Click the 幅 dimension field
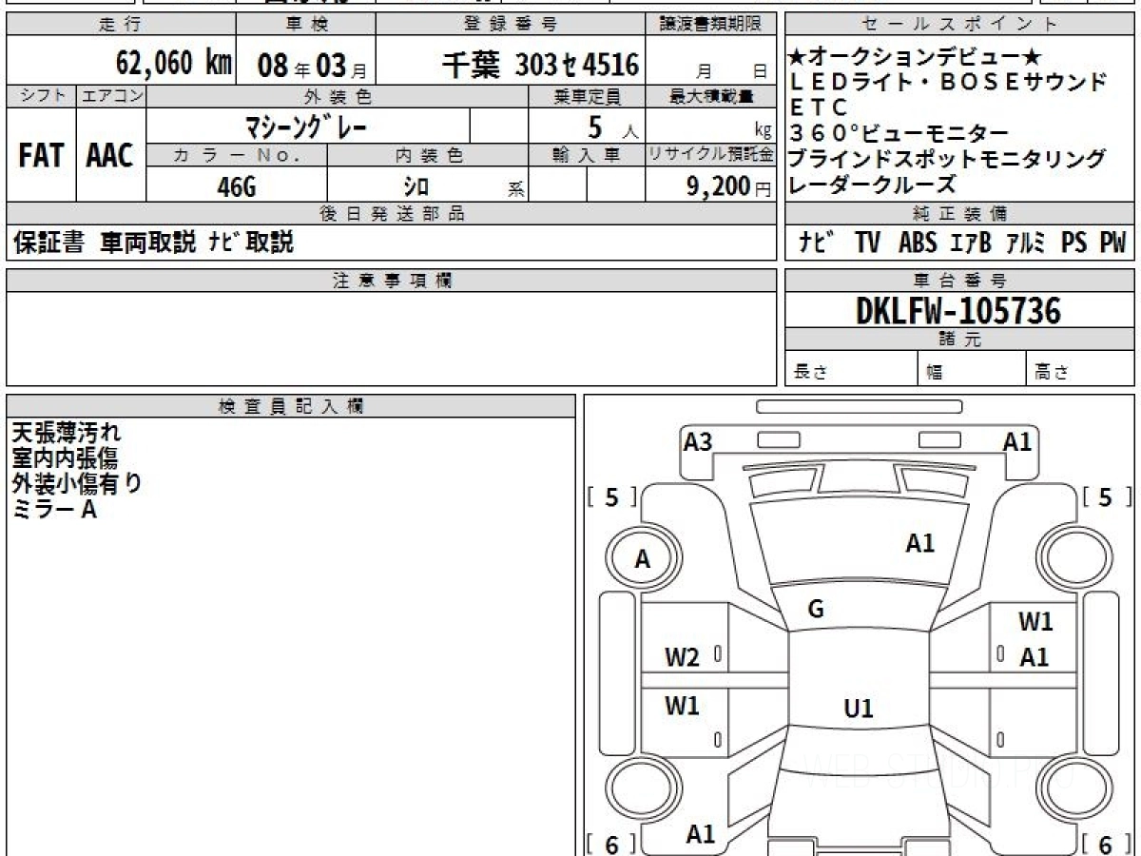 971,370
